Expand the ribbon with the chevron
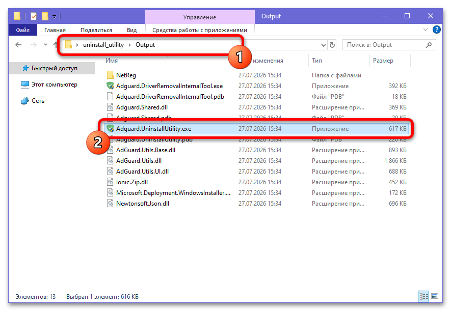The height and width of the screenshot is (311, 451). [426, 30]
